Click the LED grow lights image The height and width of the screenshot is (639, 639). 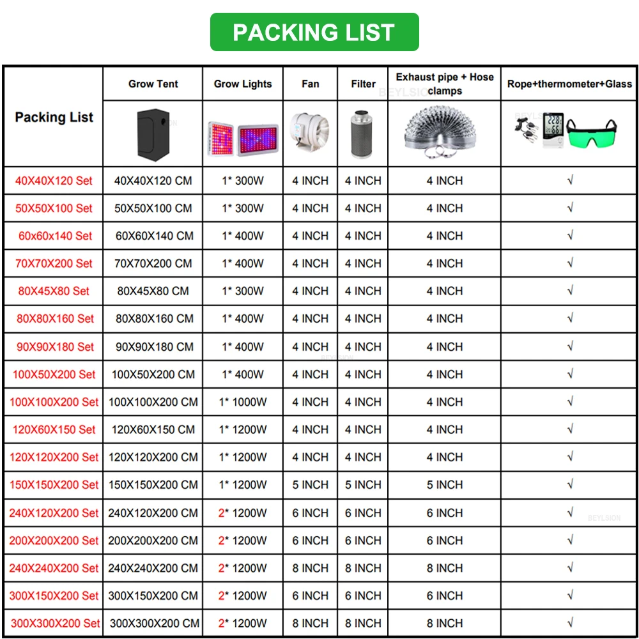pyautogui.click(x=243, y=136)
